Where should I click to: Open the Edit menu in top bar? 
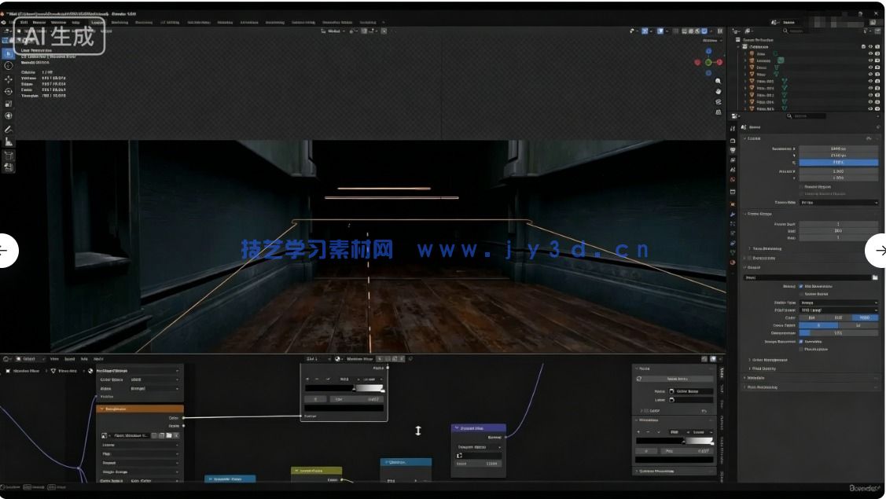[x=24, y=22]
